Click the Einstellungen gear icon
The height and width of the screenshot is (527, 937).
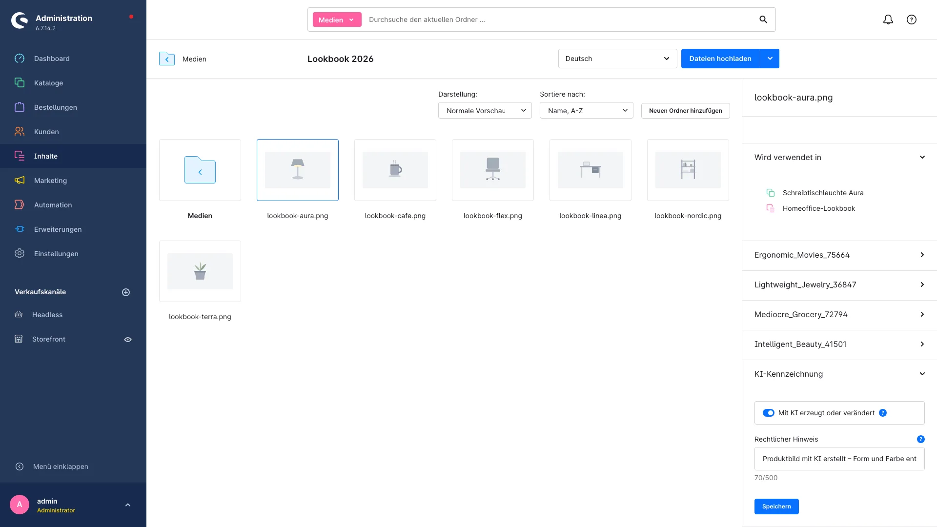(x=20, y=254)
